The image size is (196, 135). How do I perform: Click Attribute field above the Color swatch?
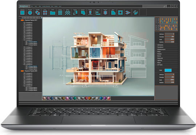point(170,34)
